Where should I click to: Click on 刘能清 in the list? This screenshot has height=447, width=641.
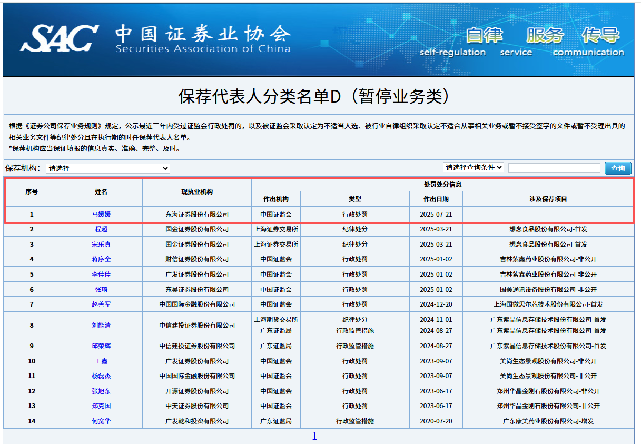[101, 326]
